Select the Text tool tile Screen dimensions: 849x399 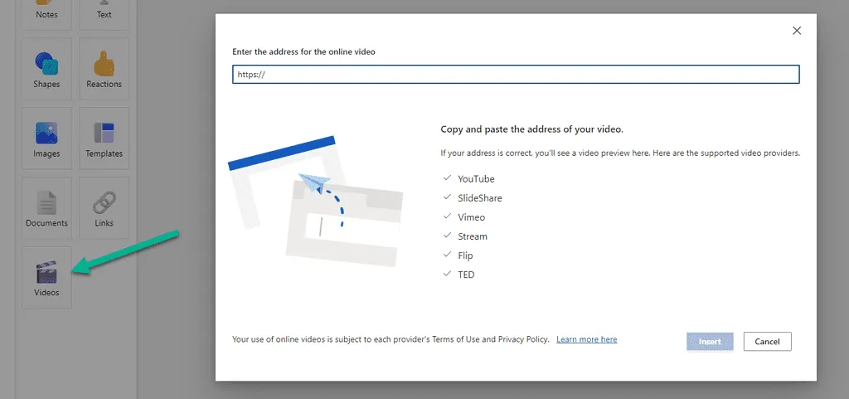[104, 12]
